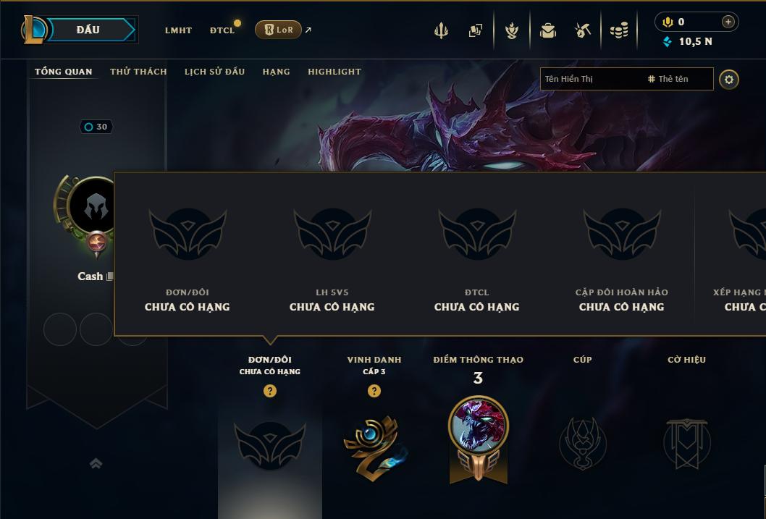Screen dimensions: 766x519
Task: Open the Clash trident icon in navbar
Action: point(441,30)
